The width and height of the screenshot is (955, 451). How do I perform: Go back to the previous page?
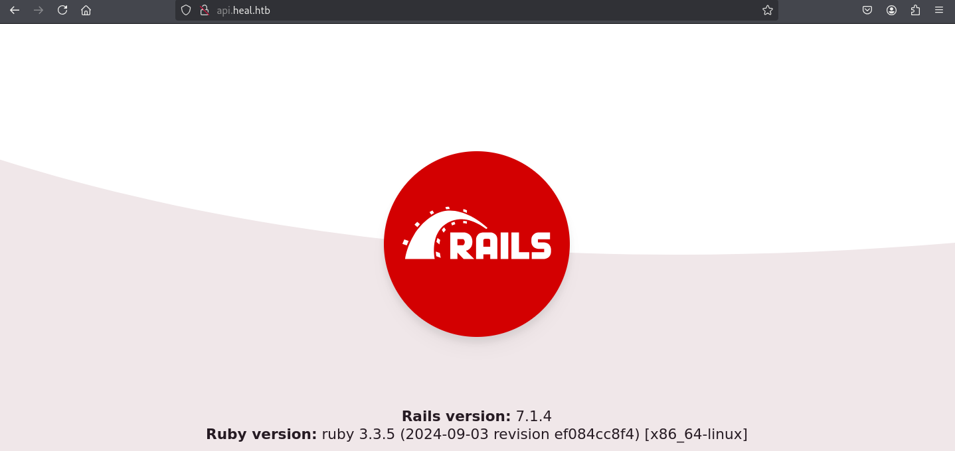click(15, 10)
